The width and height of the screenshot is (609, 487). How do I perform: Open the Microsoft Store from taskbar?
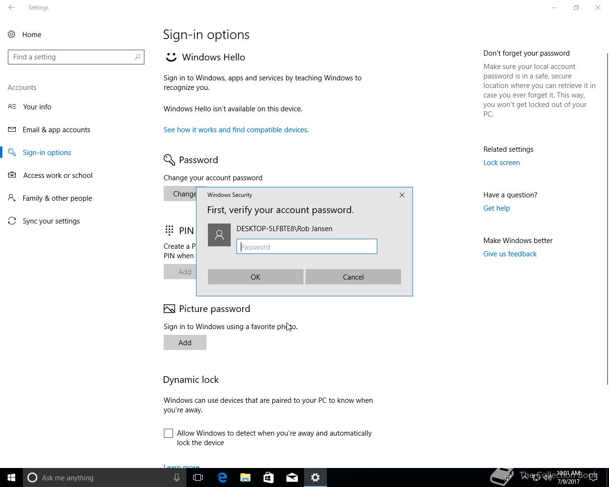click(x=268, y=477)
